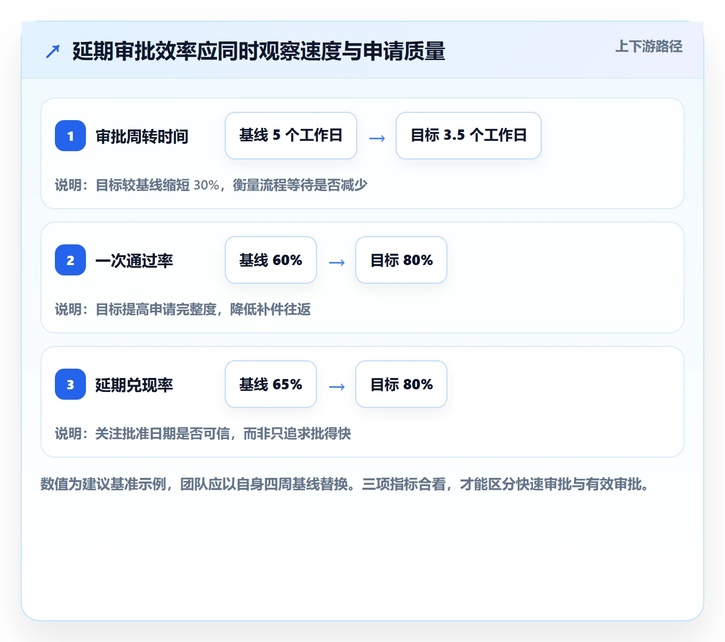Screen dimensions: 725x642
Task: Click the arrow after 基线 5 个工作日
Action: 376,138
